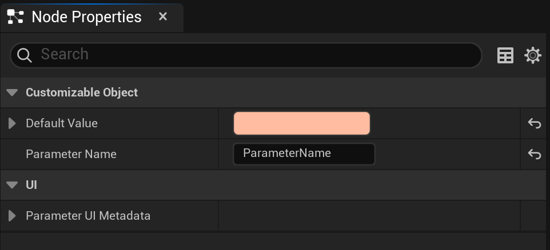
Task: Click the magnifying glass search icon
Action: pyautogui.click(x=25, y=55)
